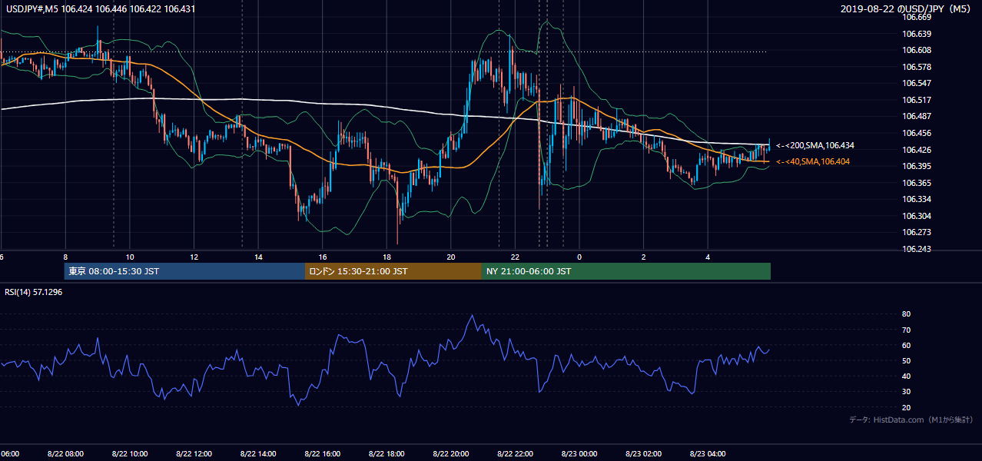Click price axis value 106.547
Viewport: 982px width, 461px height.
(917, 83)
